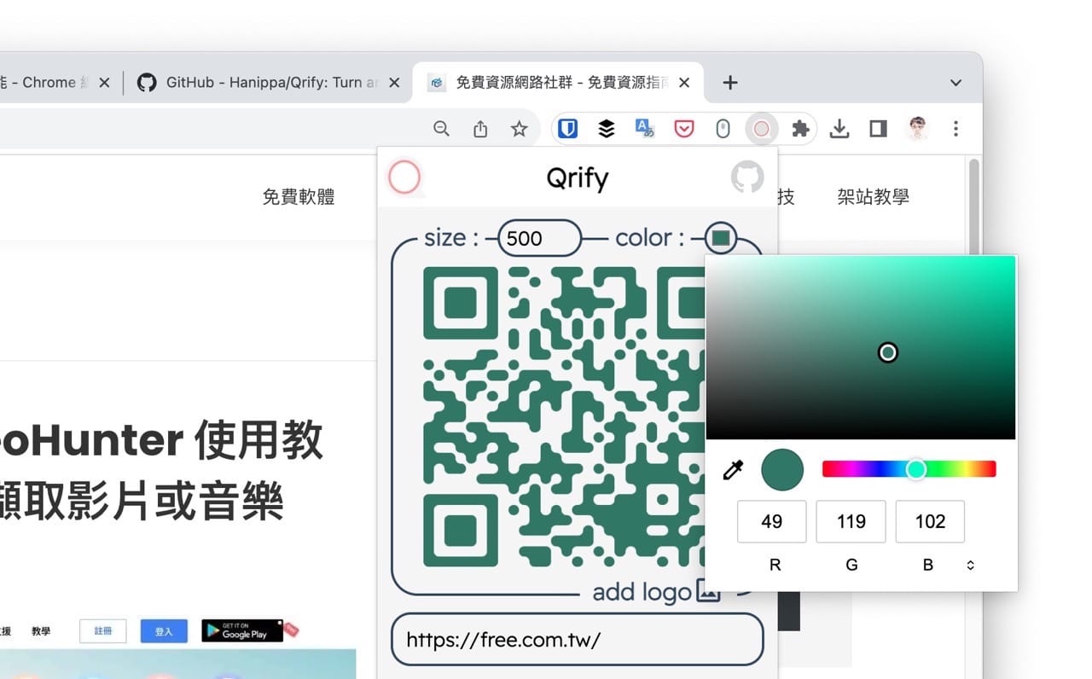The width and height of the screenshot is (1092, 679).
Task: Click the G value field 119
Action: [x=851, y=521]
